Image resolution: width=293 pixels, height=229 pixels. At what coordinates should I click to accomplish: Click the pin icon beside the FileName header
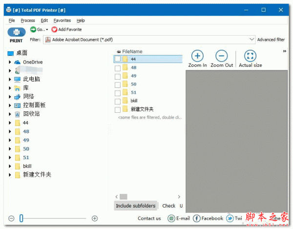pos(119,52)
